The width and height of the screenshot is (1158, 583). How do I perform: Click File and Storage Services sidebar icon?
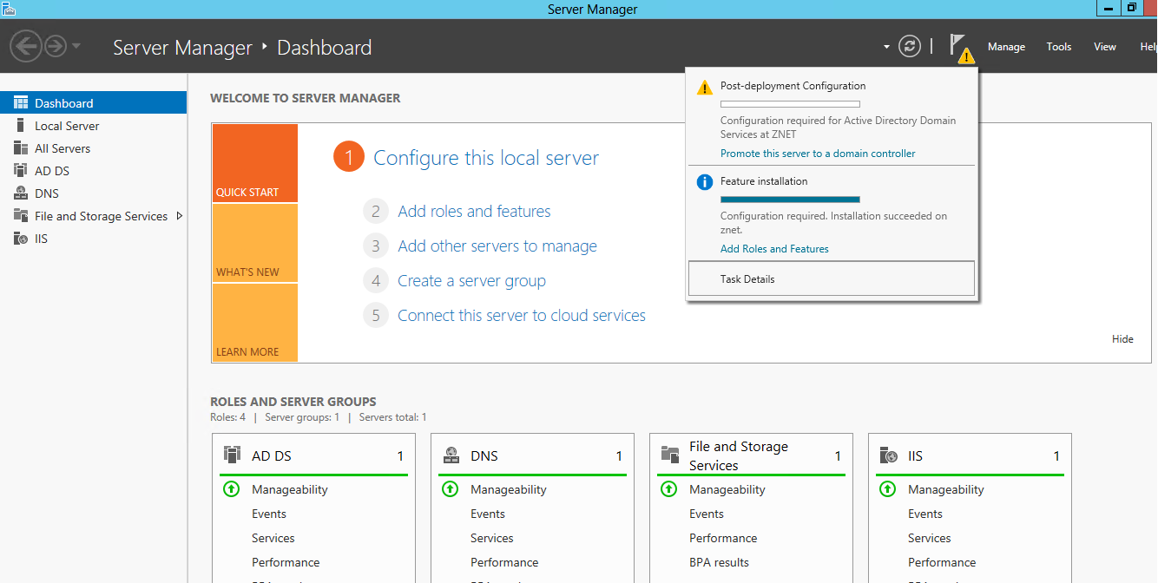click(21, 216)
